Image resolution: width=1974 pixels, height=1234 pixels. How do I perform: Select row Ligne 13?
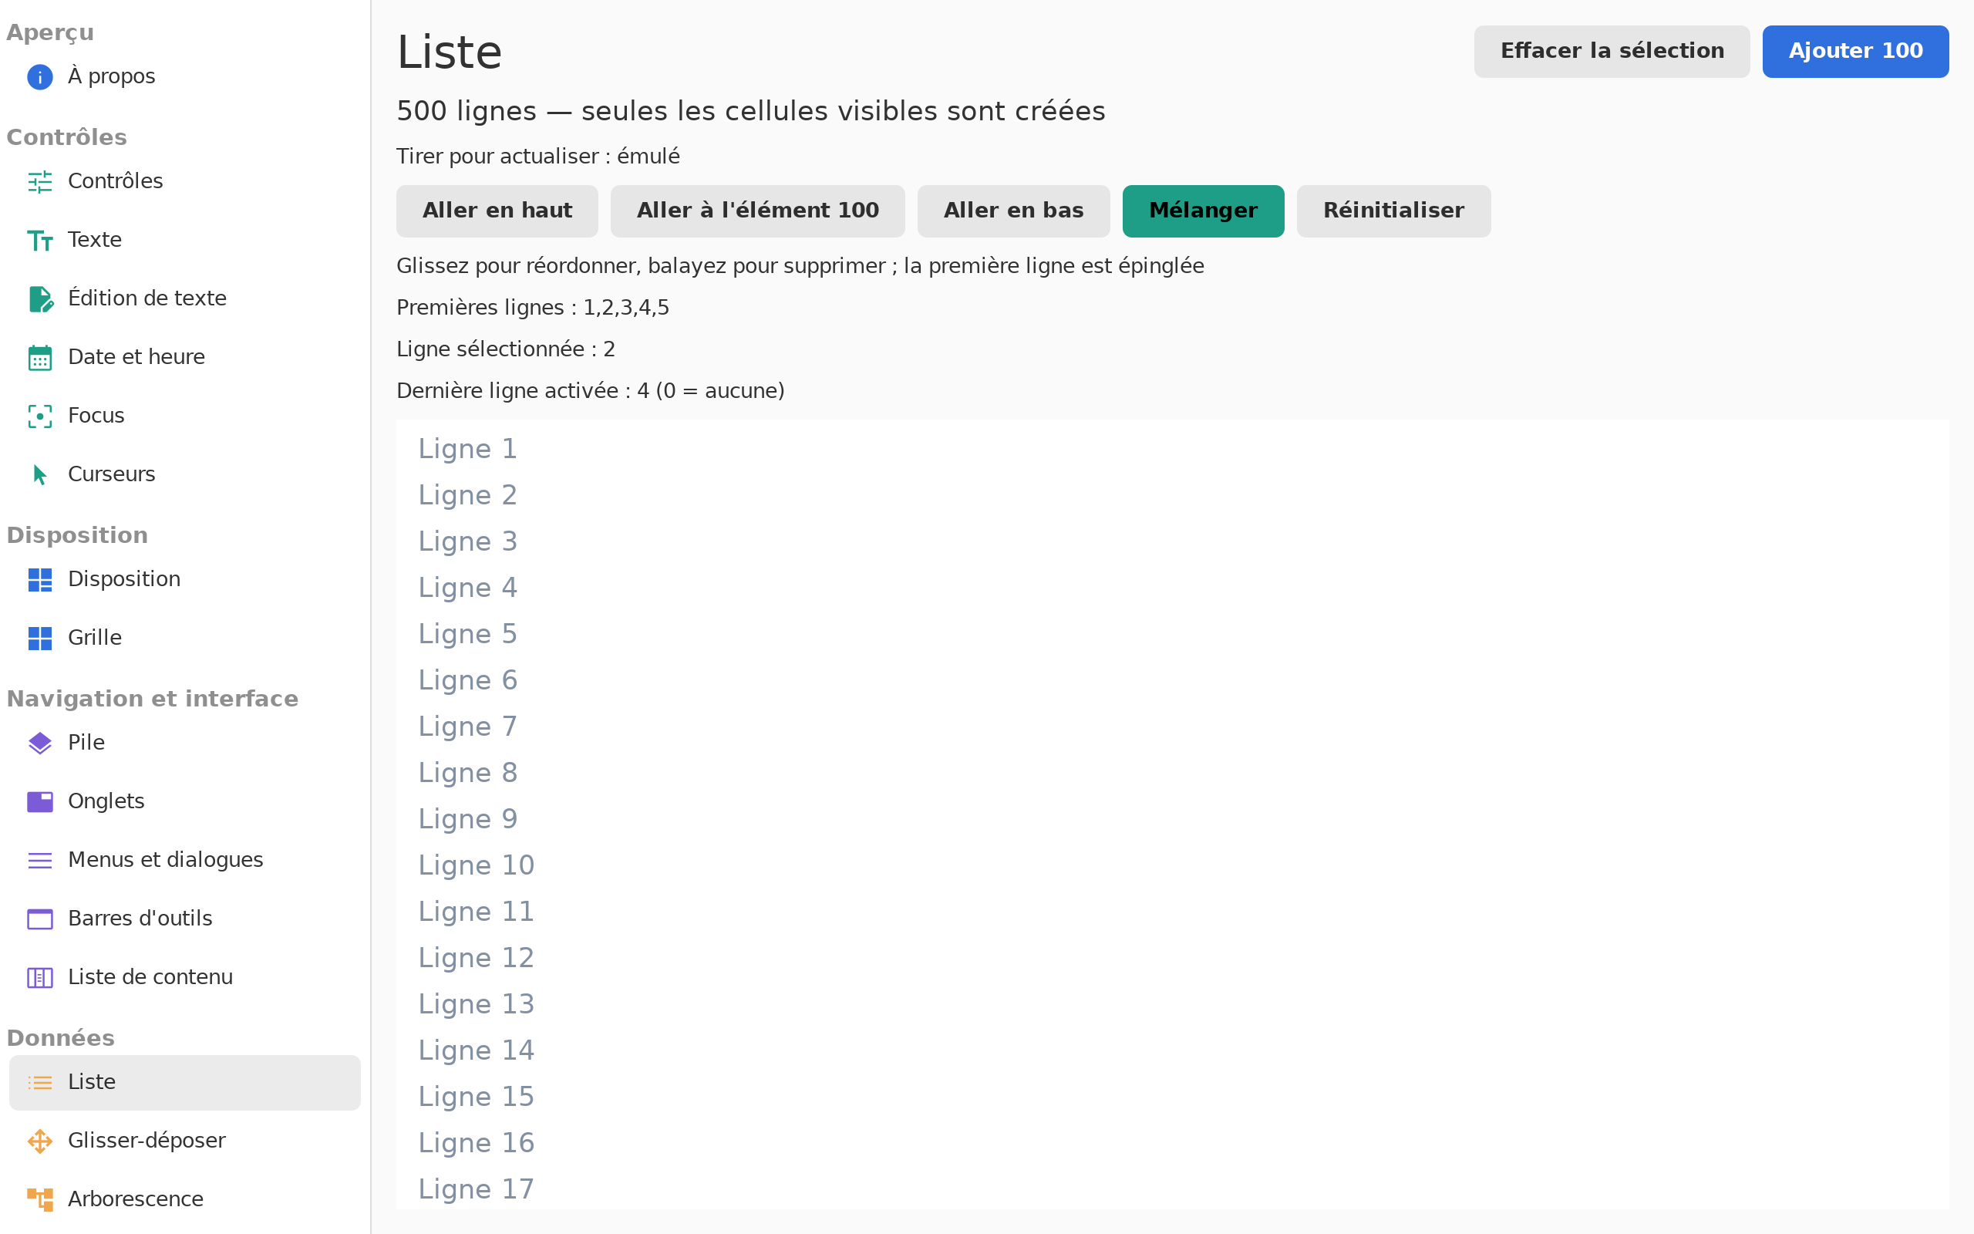tap(1172, 1004)
